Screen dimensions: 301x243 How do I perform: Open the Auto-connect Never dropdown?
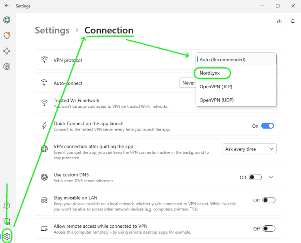188,83
